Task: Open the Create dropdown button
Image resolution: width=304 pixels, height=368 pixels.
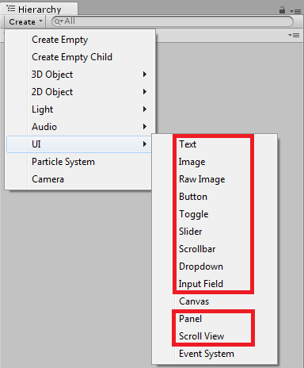Action: [25, 21]
